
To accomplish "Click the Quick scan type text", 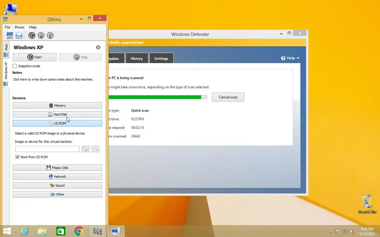I will pyautogui.click(x=140, y=111).
